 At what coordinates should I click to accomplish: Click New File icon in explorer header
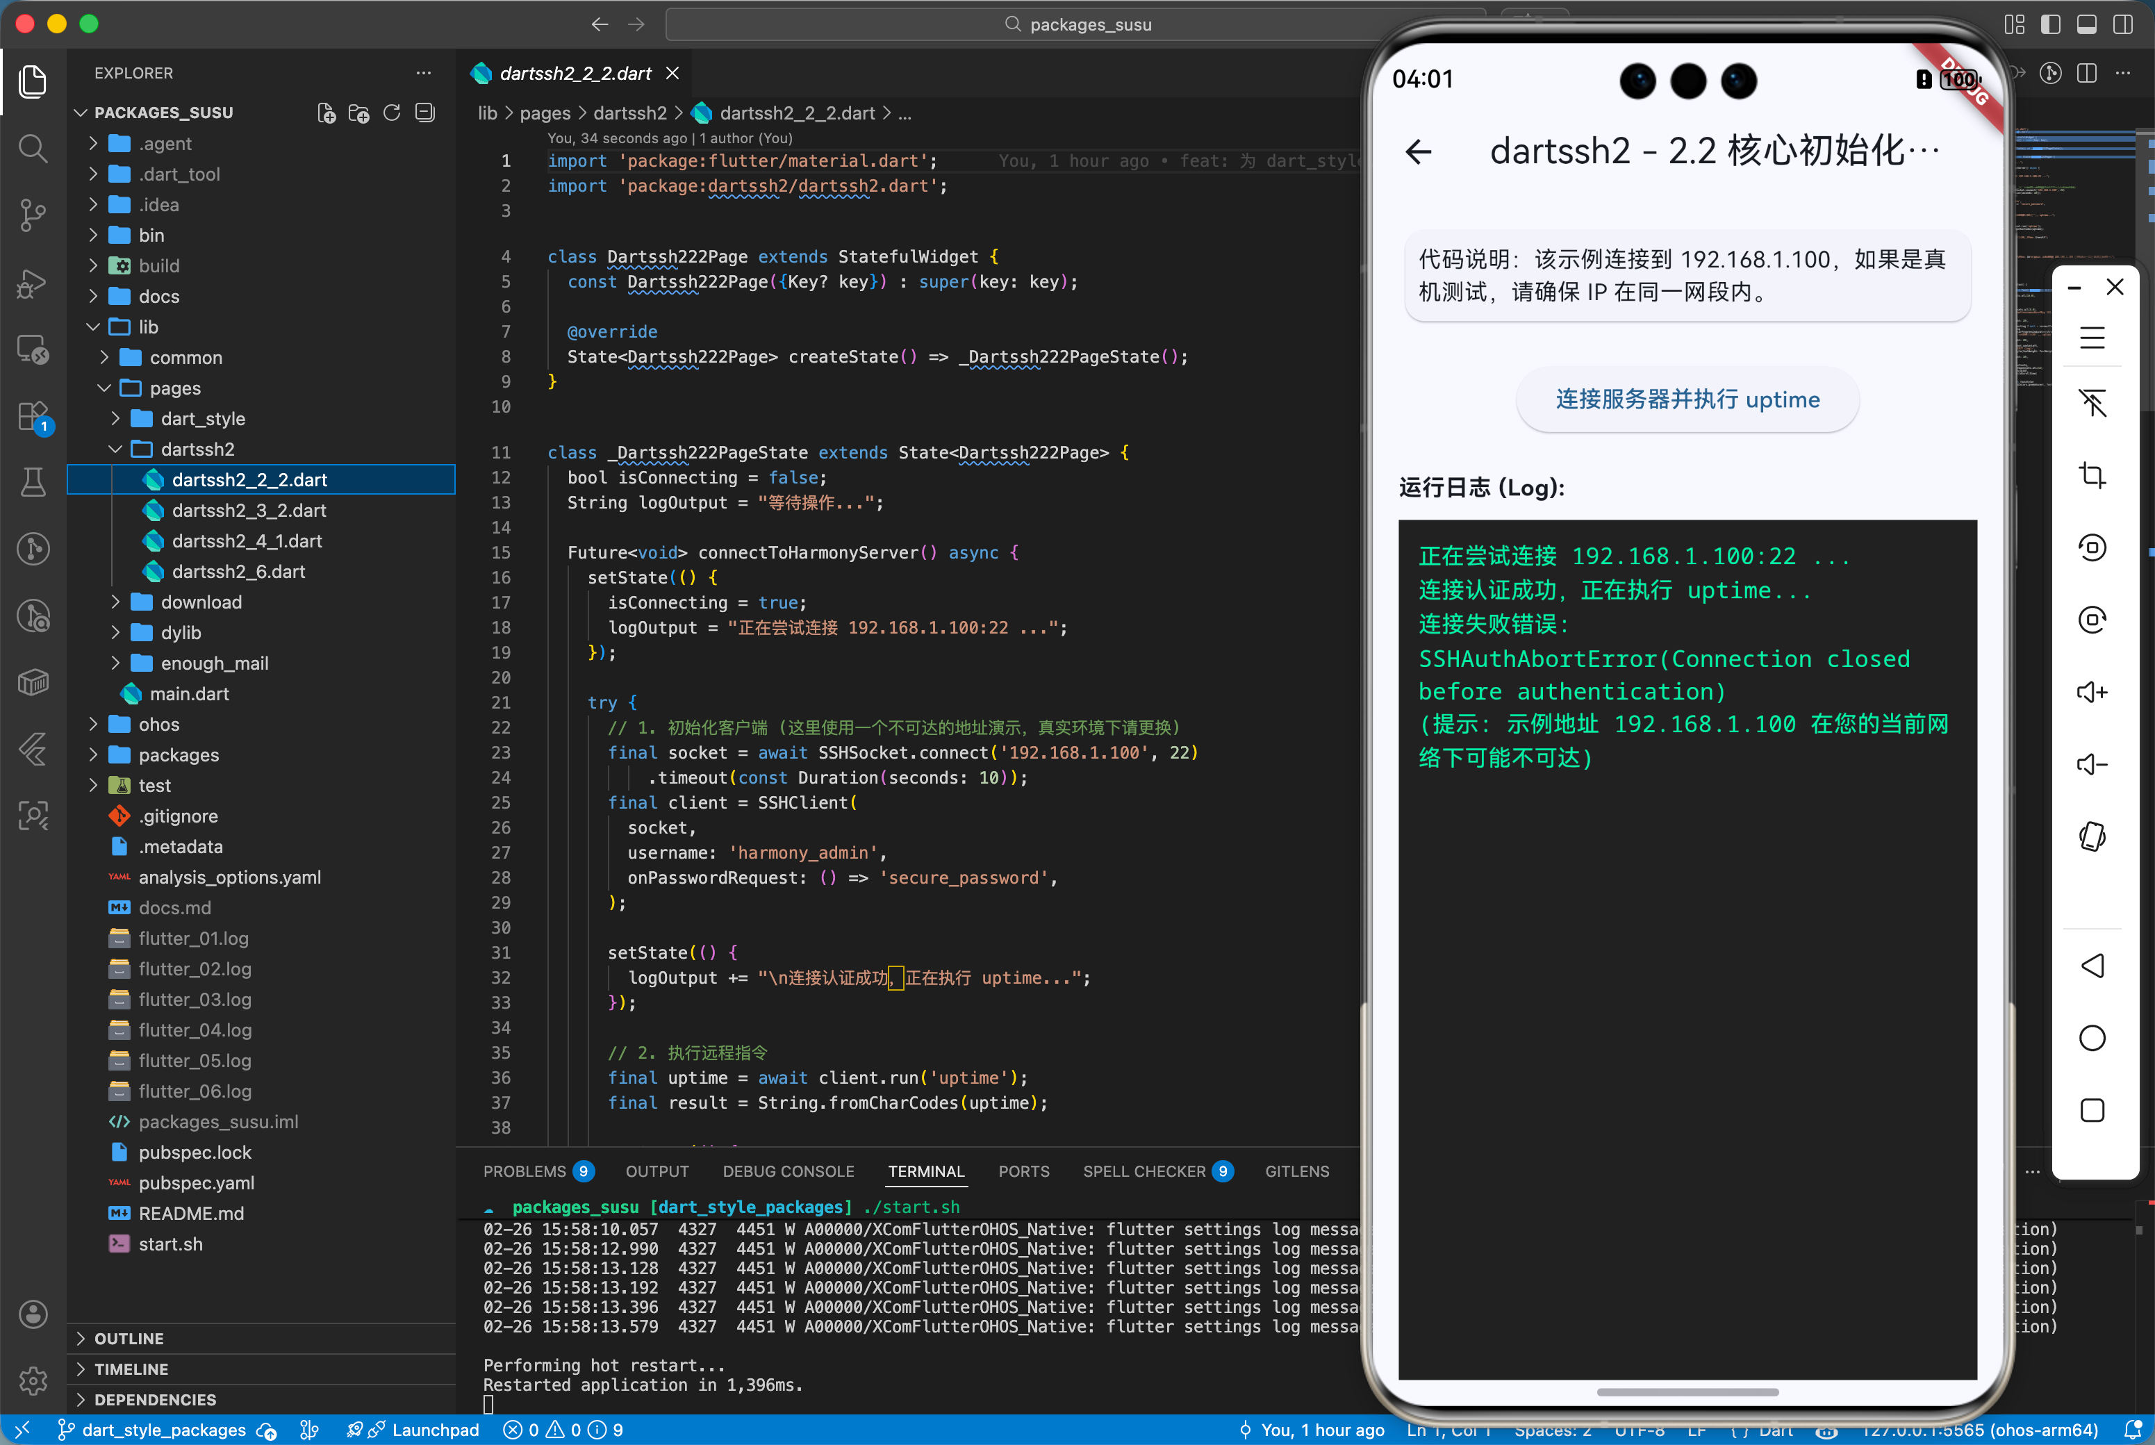[326, 113]
